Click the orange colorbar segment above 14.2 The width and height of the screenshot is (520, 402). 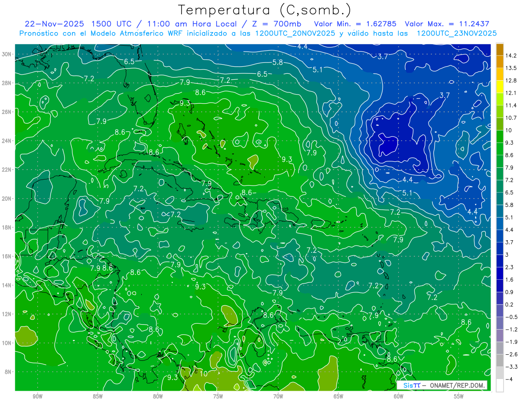point(500,50)
